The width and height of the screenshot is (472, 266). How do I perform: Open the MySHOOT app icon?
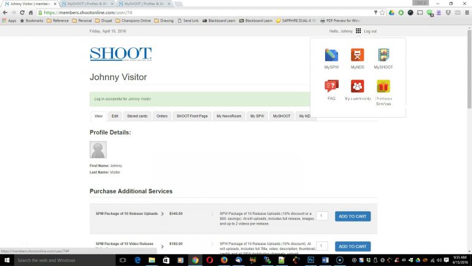coord(383,55)
